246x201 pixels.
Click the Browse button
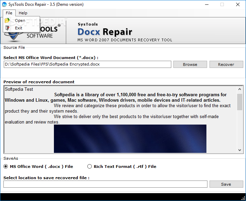190,64
